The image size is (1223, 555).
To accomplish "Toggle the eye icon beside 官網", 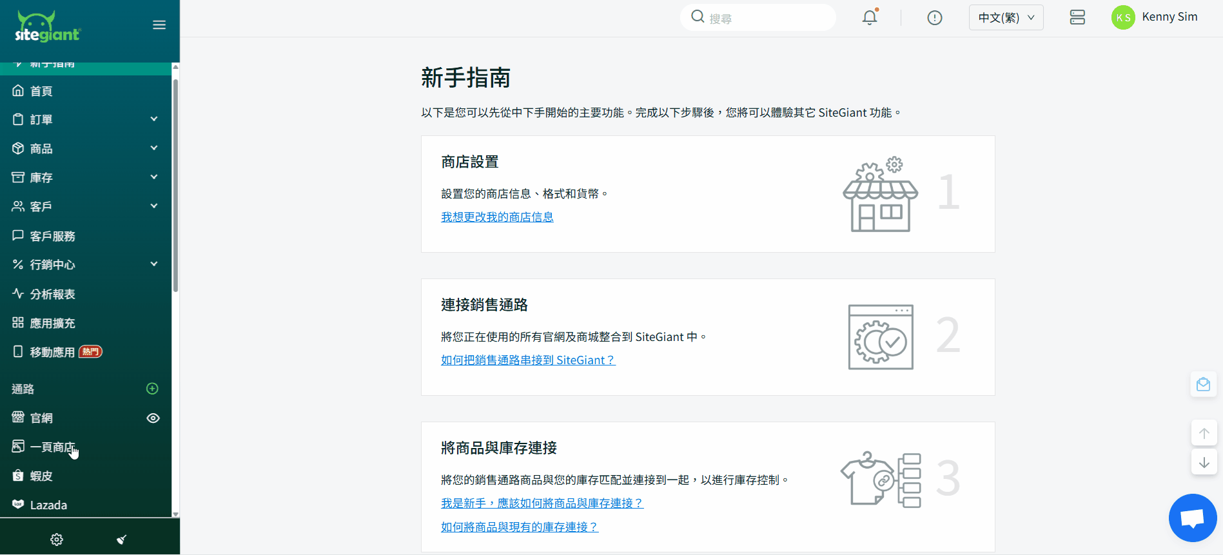I will pos(153,418).
